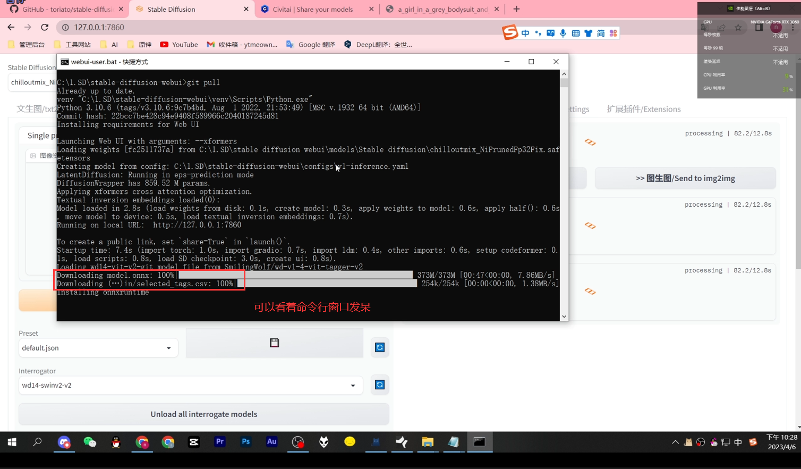Viewport: 801px width, 469px height.
Task: Click Unload all interrogate models
Action: 204,414
